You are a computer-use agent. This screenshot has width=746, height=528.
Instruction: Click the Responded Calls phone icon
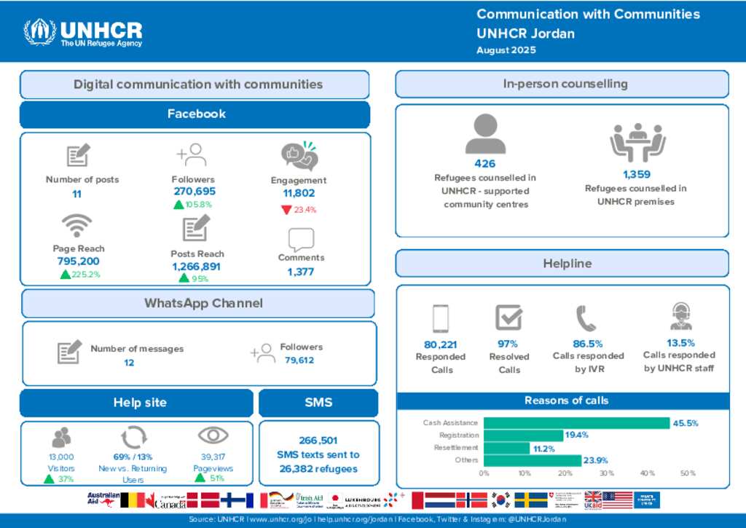click(440, 318)
